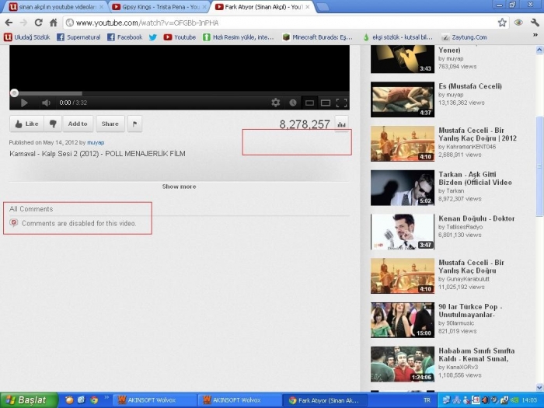
Task: Bookmark the page with the star icon
Action: tap(502, 23)
